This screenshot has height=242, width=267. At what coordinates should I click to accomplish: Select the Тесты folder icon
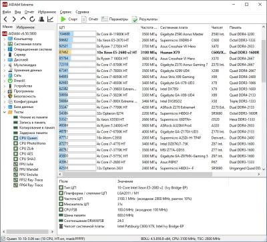pyautogui.click(x=10, y=112)
